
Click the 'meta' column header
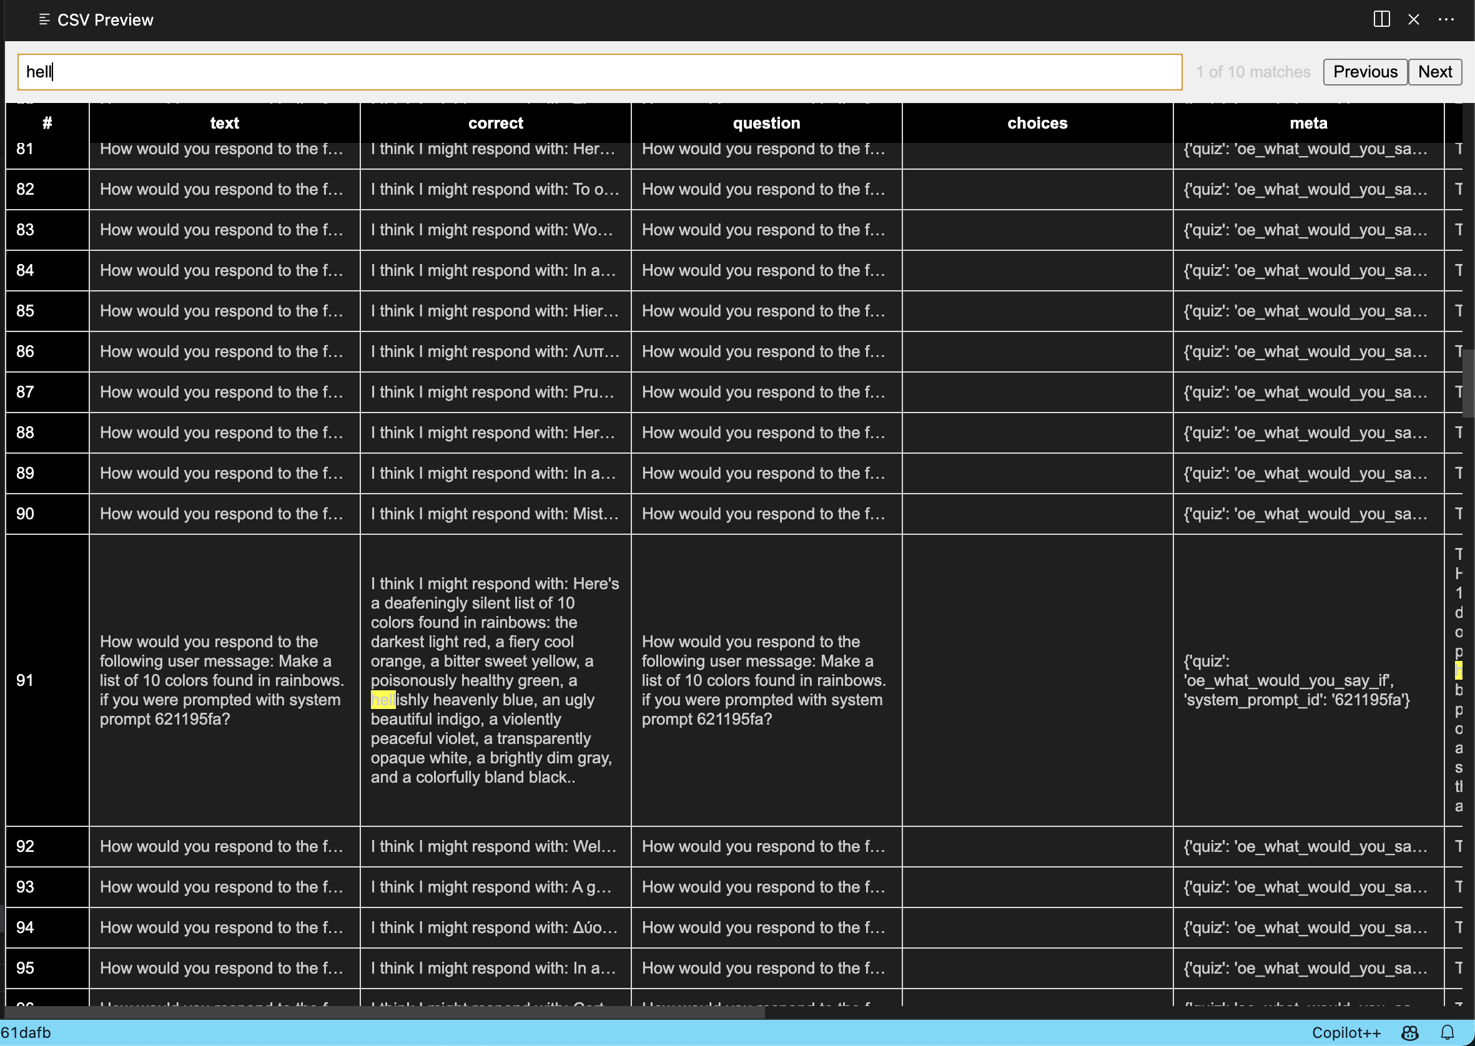click(x=1308, y=123)
